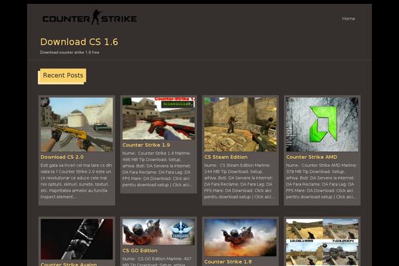Click the Counter Strike 1.9 post title
This screenshot has width=399, height=266.
[146, 144]
